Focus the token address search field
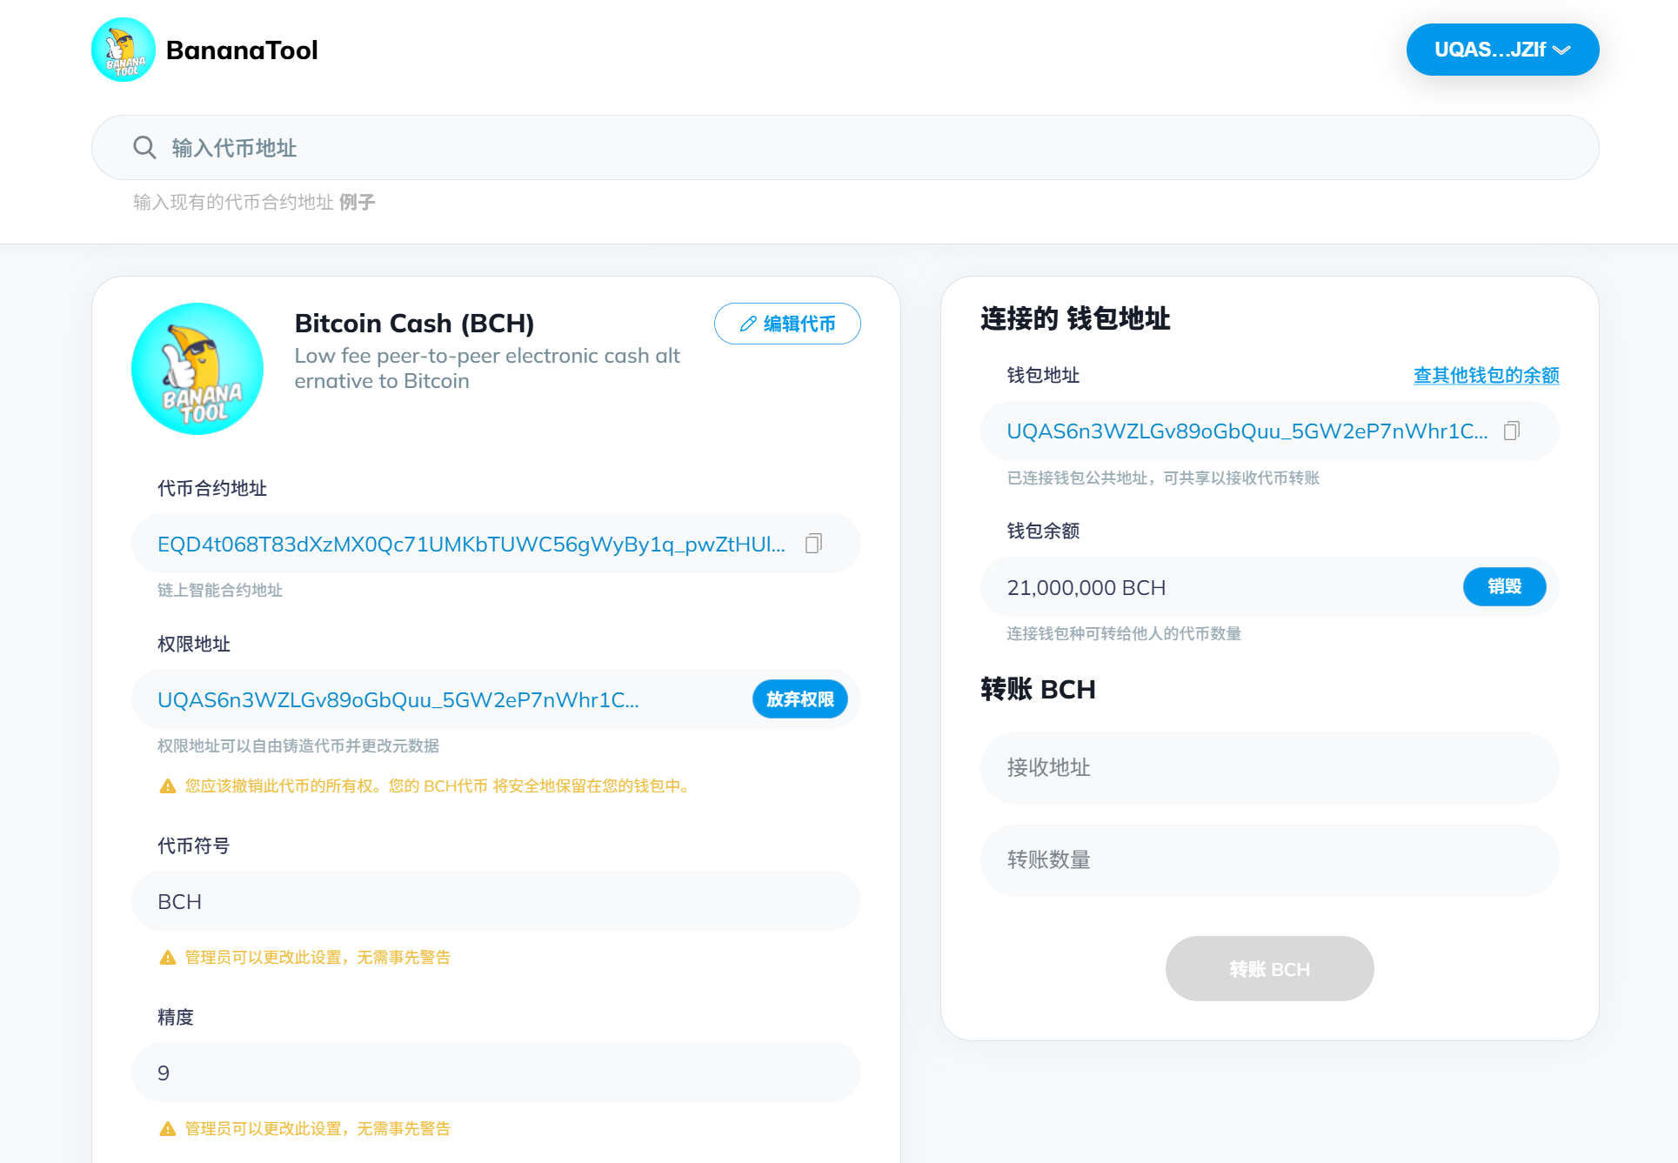The width and height of the screenshot is (1678, 1163). [x=844, y=148]
